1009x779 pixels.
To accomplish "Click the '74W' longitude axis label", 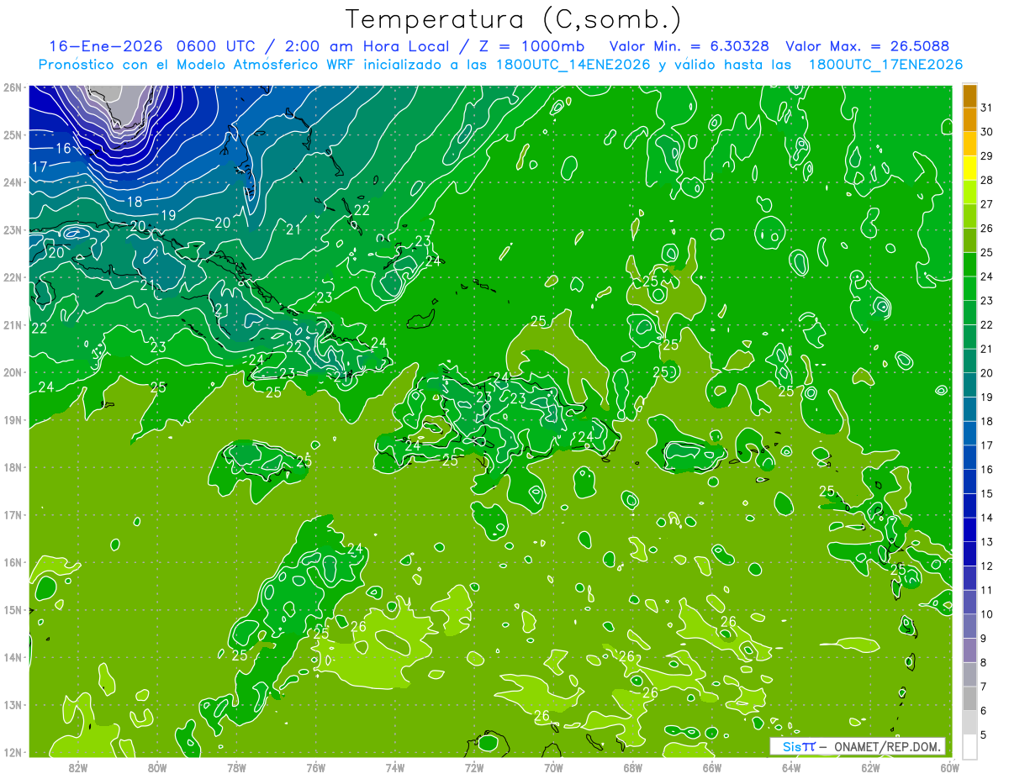I will coord(395,767).
